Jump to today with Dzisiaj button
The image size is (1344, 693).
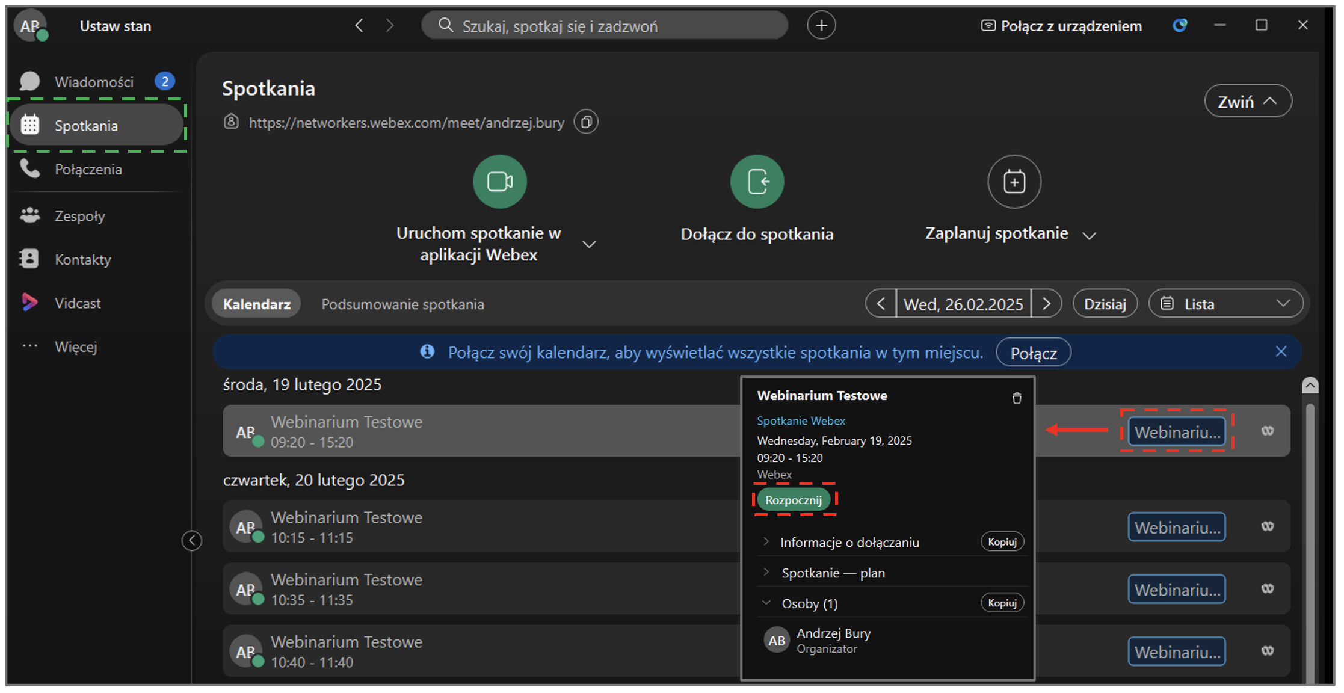pyautogui.click(x=1105, y=304)
